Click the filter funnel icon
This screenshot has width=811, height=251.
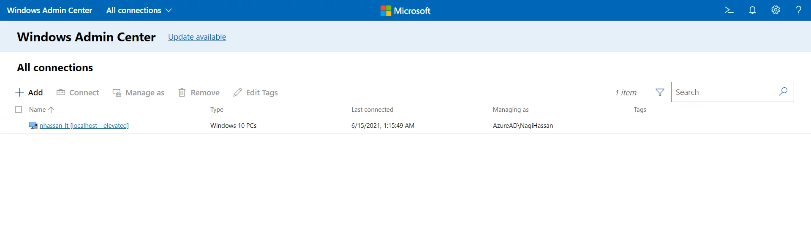[x=660, y=92]
